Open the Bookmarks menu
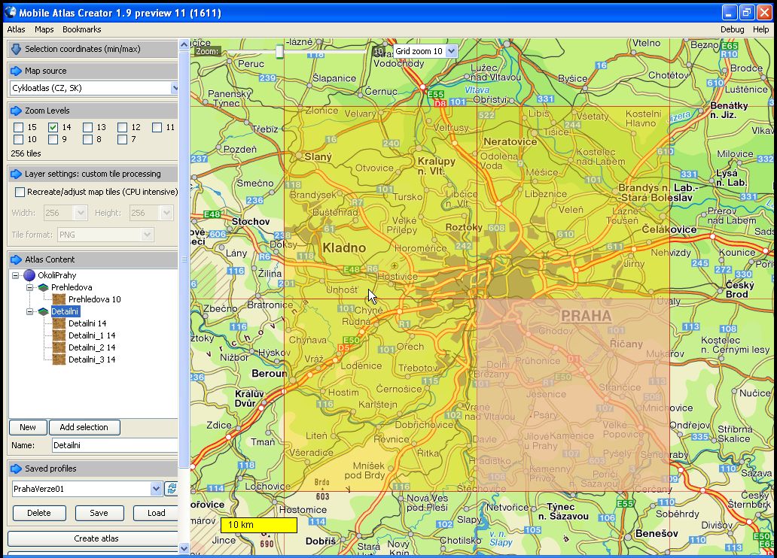The height and width of the screenshot is (558, 777). 82,29
